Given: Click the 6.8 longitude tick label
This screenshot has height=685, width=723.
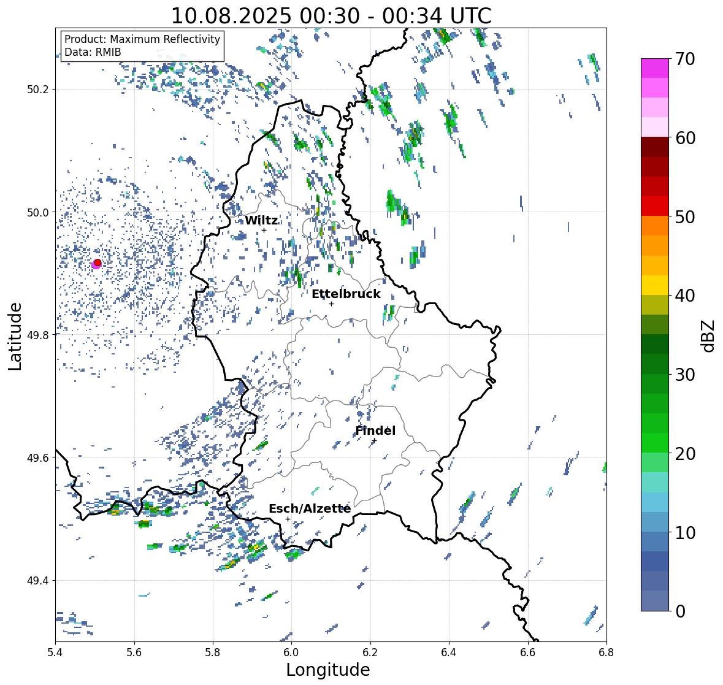Looking at the screenshot, I should (606, 652).
